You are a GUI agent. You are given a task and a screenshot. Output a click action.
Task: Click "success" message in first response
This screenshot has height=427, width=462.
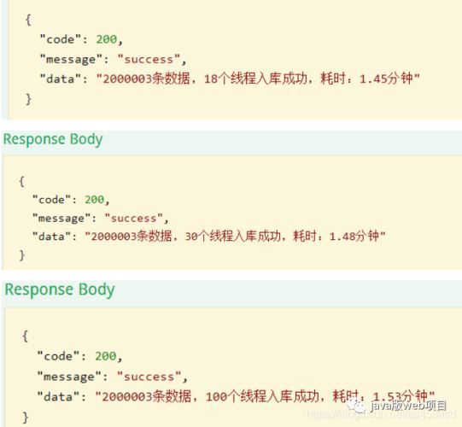(149, 60)
